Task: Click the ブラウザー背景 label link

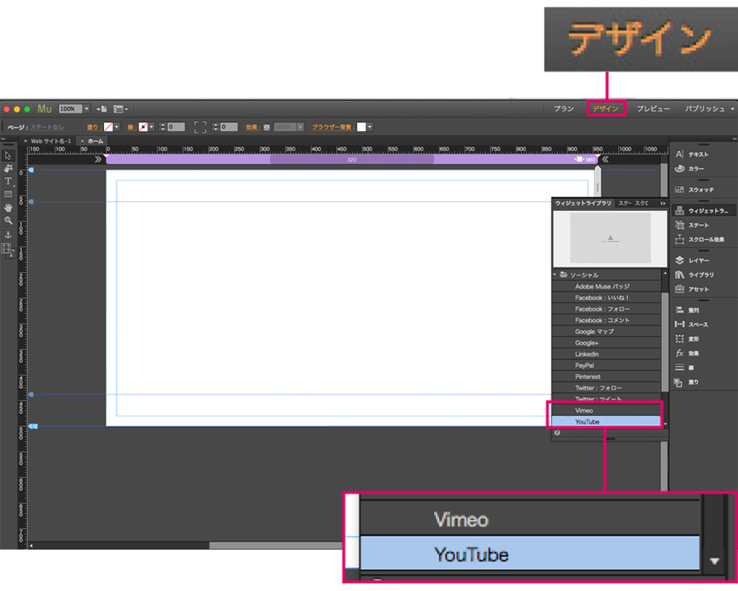Action: click(334, 127)
